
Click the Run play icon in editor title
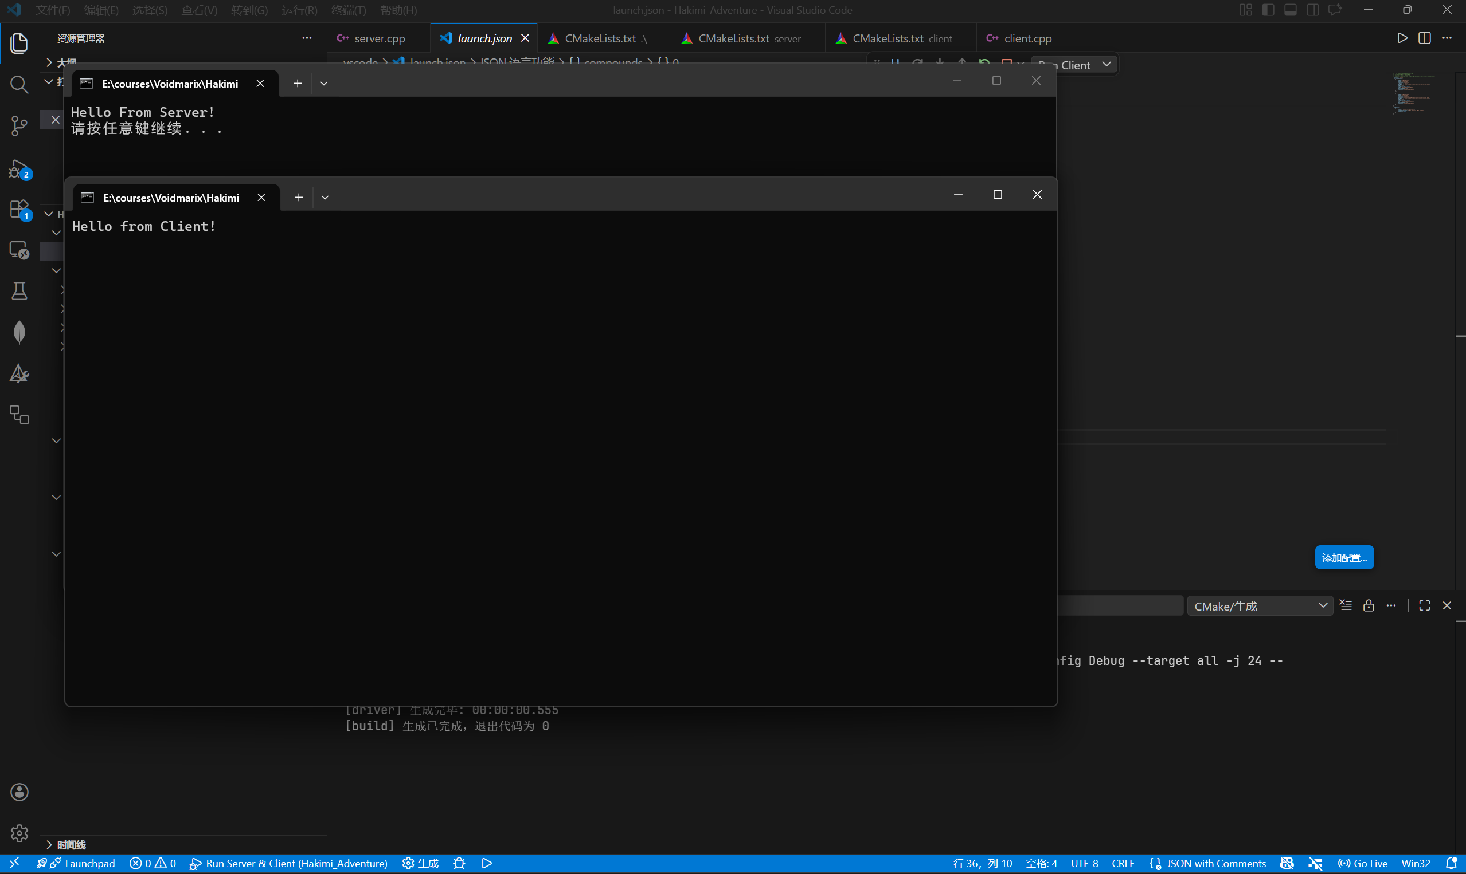coord(1402,38)
